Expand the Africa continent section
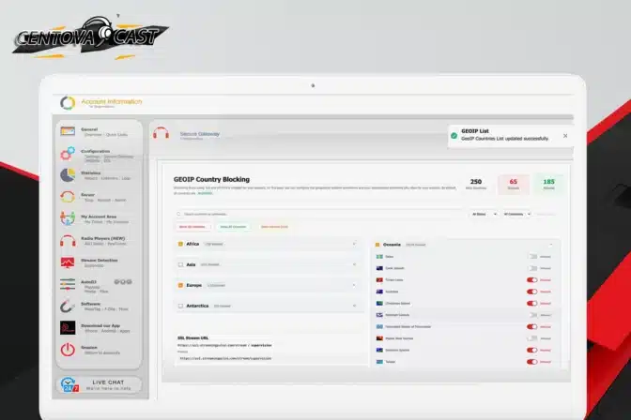Image resolution: width=631 pixels, height=420 pixels. pos(354,244)
